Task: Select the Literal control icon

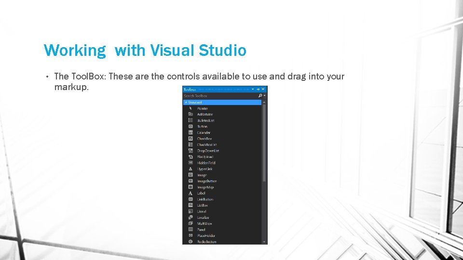Action: tap(191, 211)
